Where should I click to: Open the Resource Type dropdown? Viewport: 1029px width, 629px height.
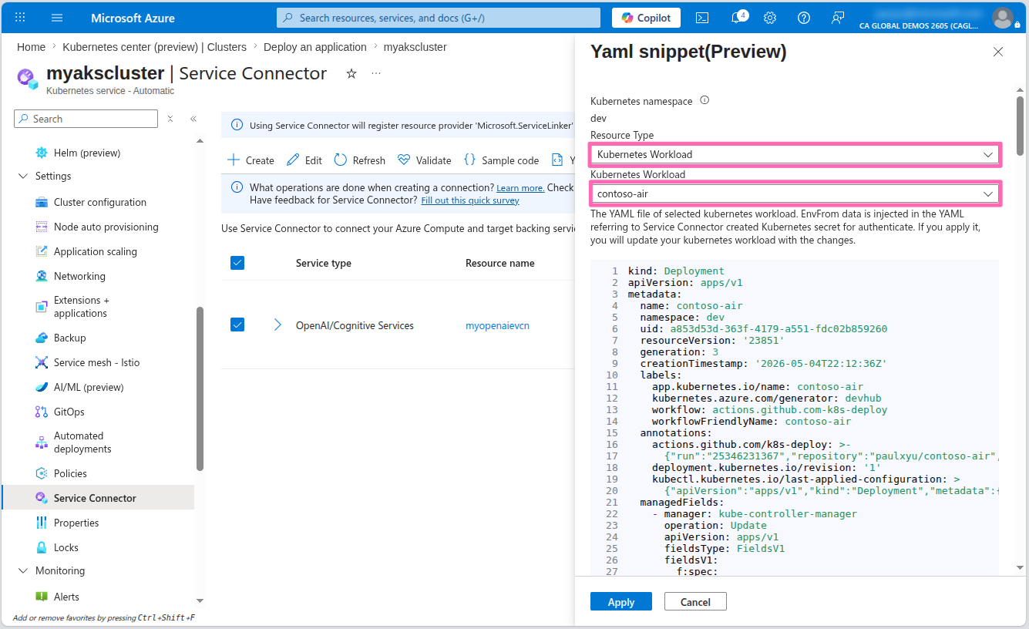[x=795, y=154]
